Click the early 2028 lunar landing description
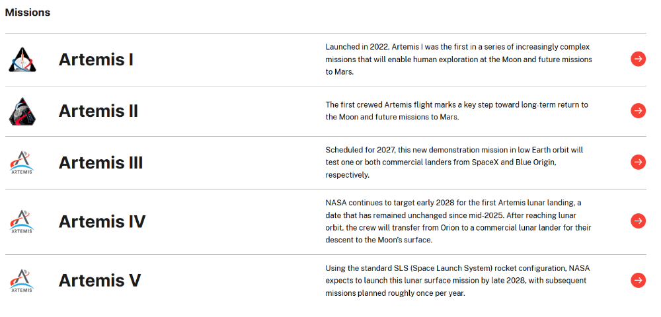This screenshot has height=317, width=661. (x=458, y=221)
